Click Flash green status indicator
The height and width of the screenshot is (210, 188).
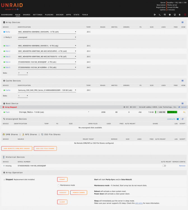(4, 112)
